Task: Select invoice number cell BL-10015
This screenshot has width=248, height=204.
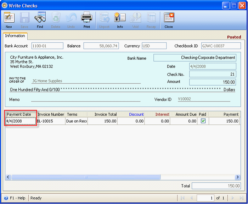Action: tap(51, 121)
